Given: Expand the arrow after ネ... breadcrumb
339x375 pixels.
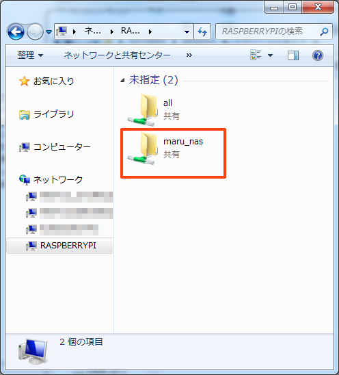Looking at the screenshot, I should coord(112,31).
